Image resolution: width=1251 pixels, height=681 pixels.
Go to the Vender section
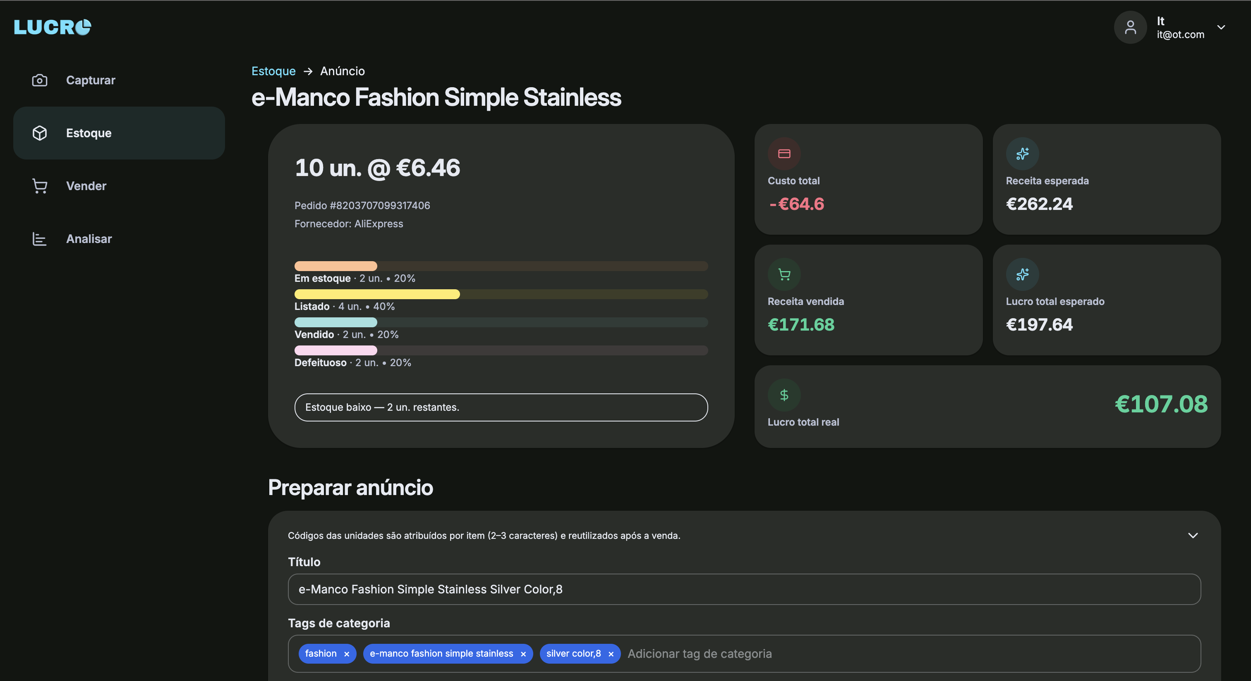pos(86,186)
